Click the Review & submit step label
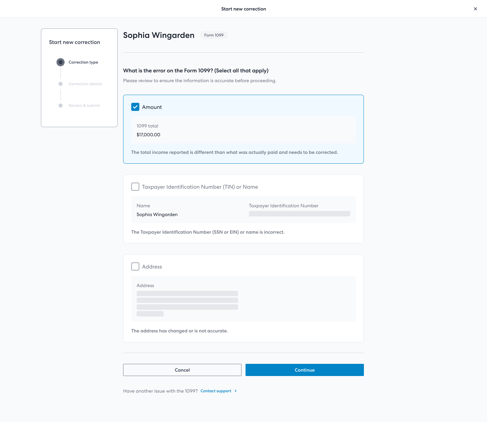The image size is (487, 422). pyautogui.click(x=84, y=105)
